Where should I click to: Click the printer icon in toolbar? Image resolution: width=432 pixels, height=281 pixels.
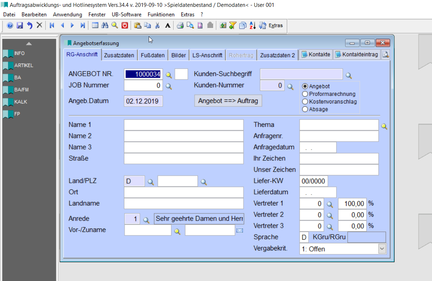(180, 26)
